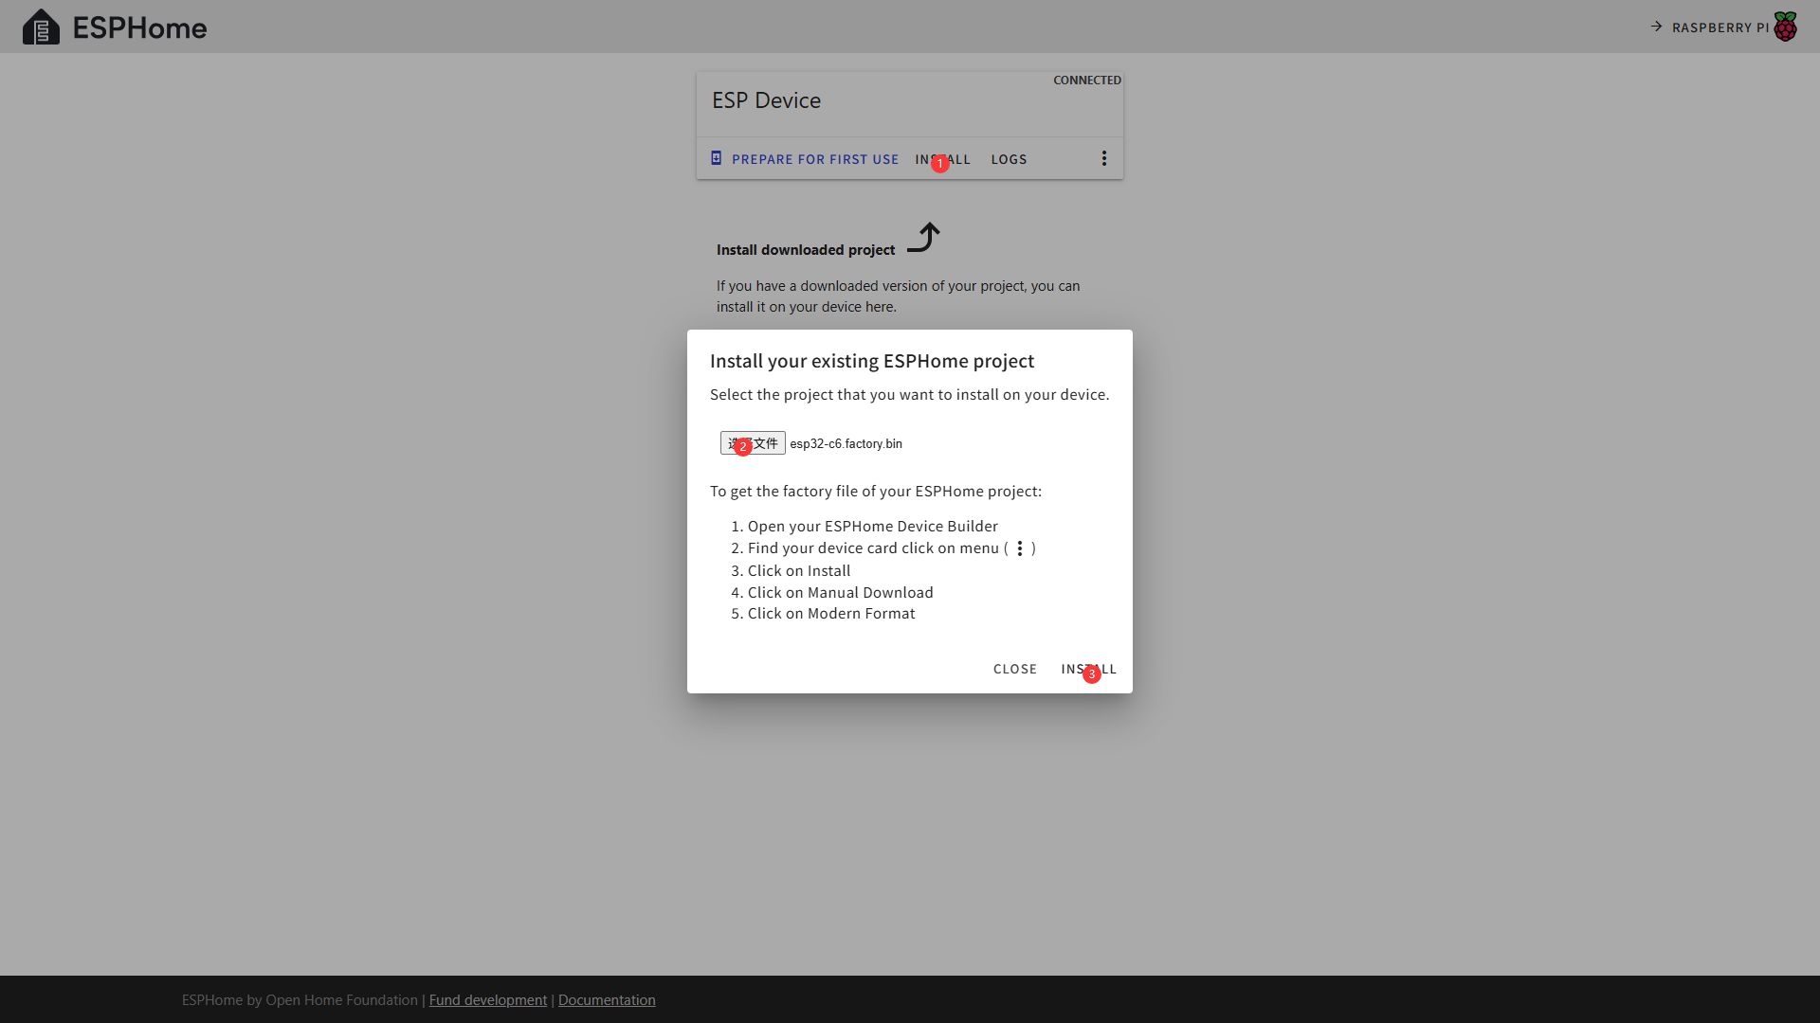Click INSTALL in the dialog footer
The height and width of the screenshot is (1023, 1820).
(x=1088, y=669)
